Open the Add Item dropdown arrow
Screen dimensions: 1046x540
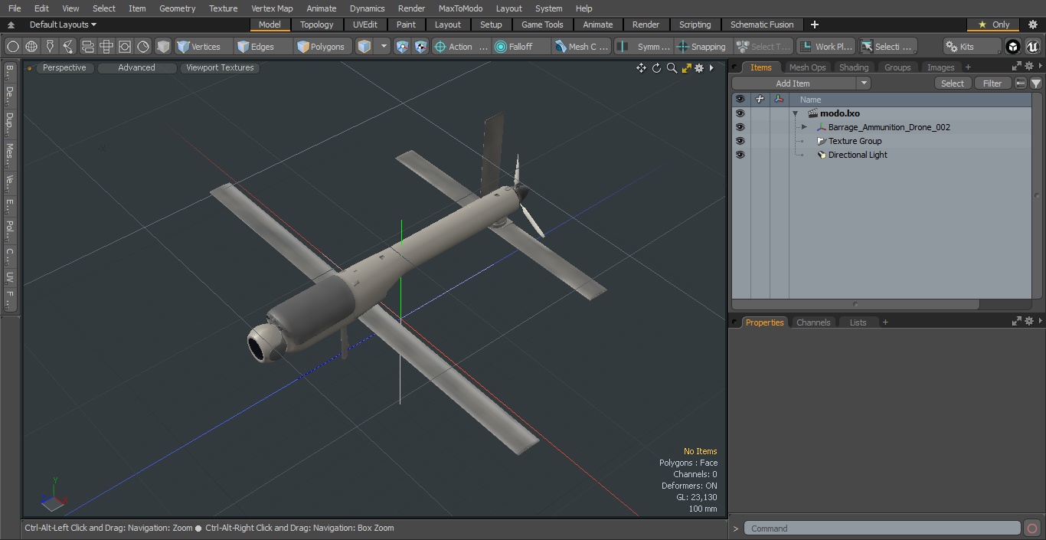pyautogui.click(x=864, y=83)
